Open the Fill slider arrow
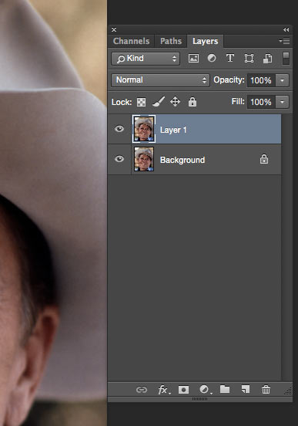This screenshot has width=298, height=426. [x=283, y=102]
